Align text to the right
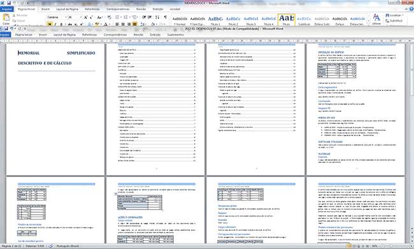This screenshot has width=414, height=249. click(x=129, y=24)
